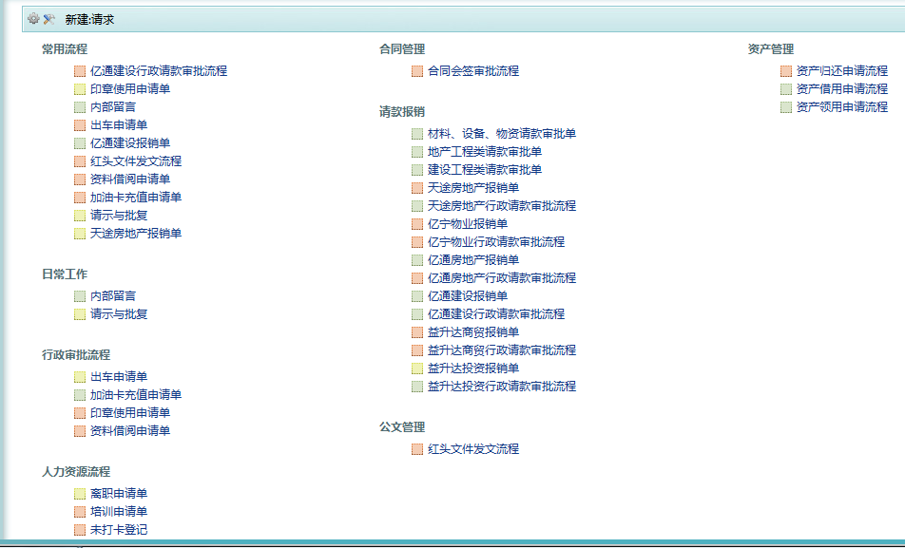Open 资料借阅申请单 under 行政审批流程

pos(130,430)
